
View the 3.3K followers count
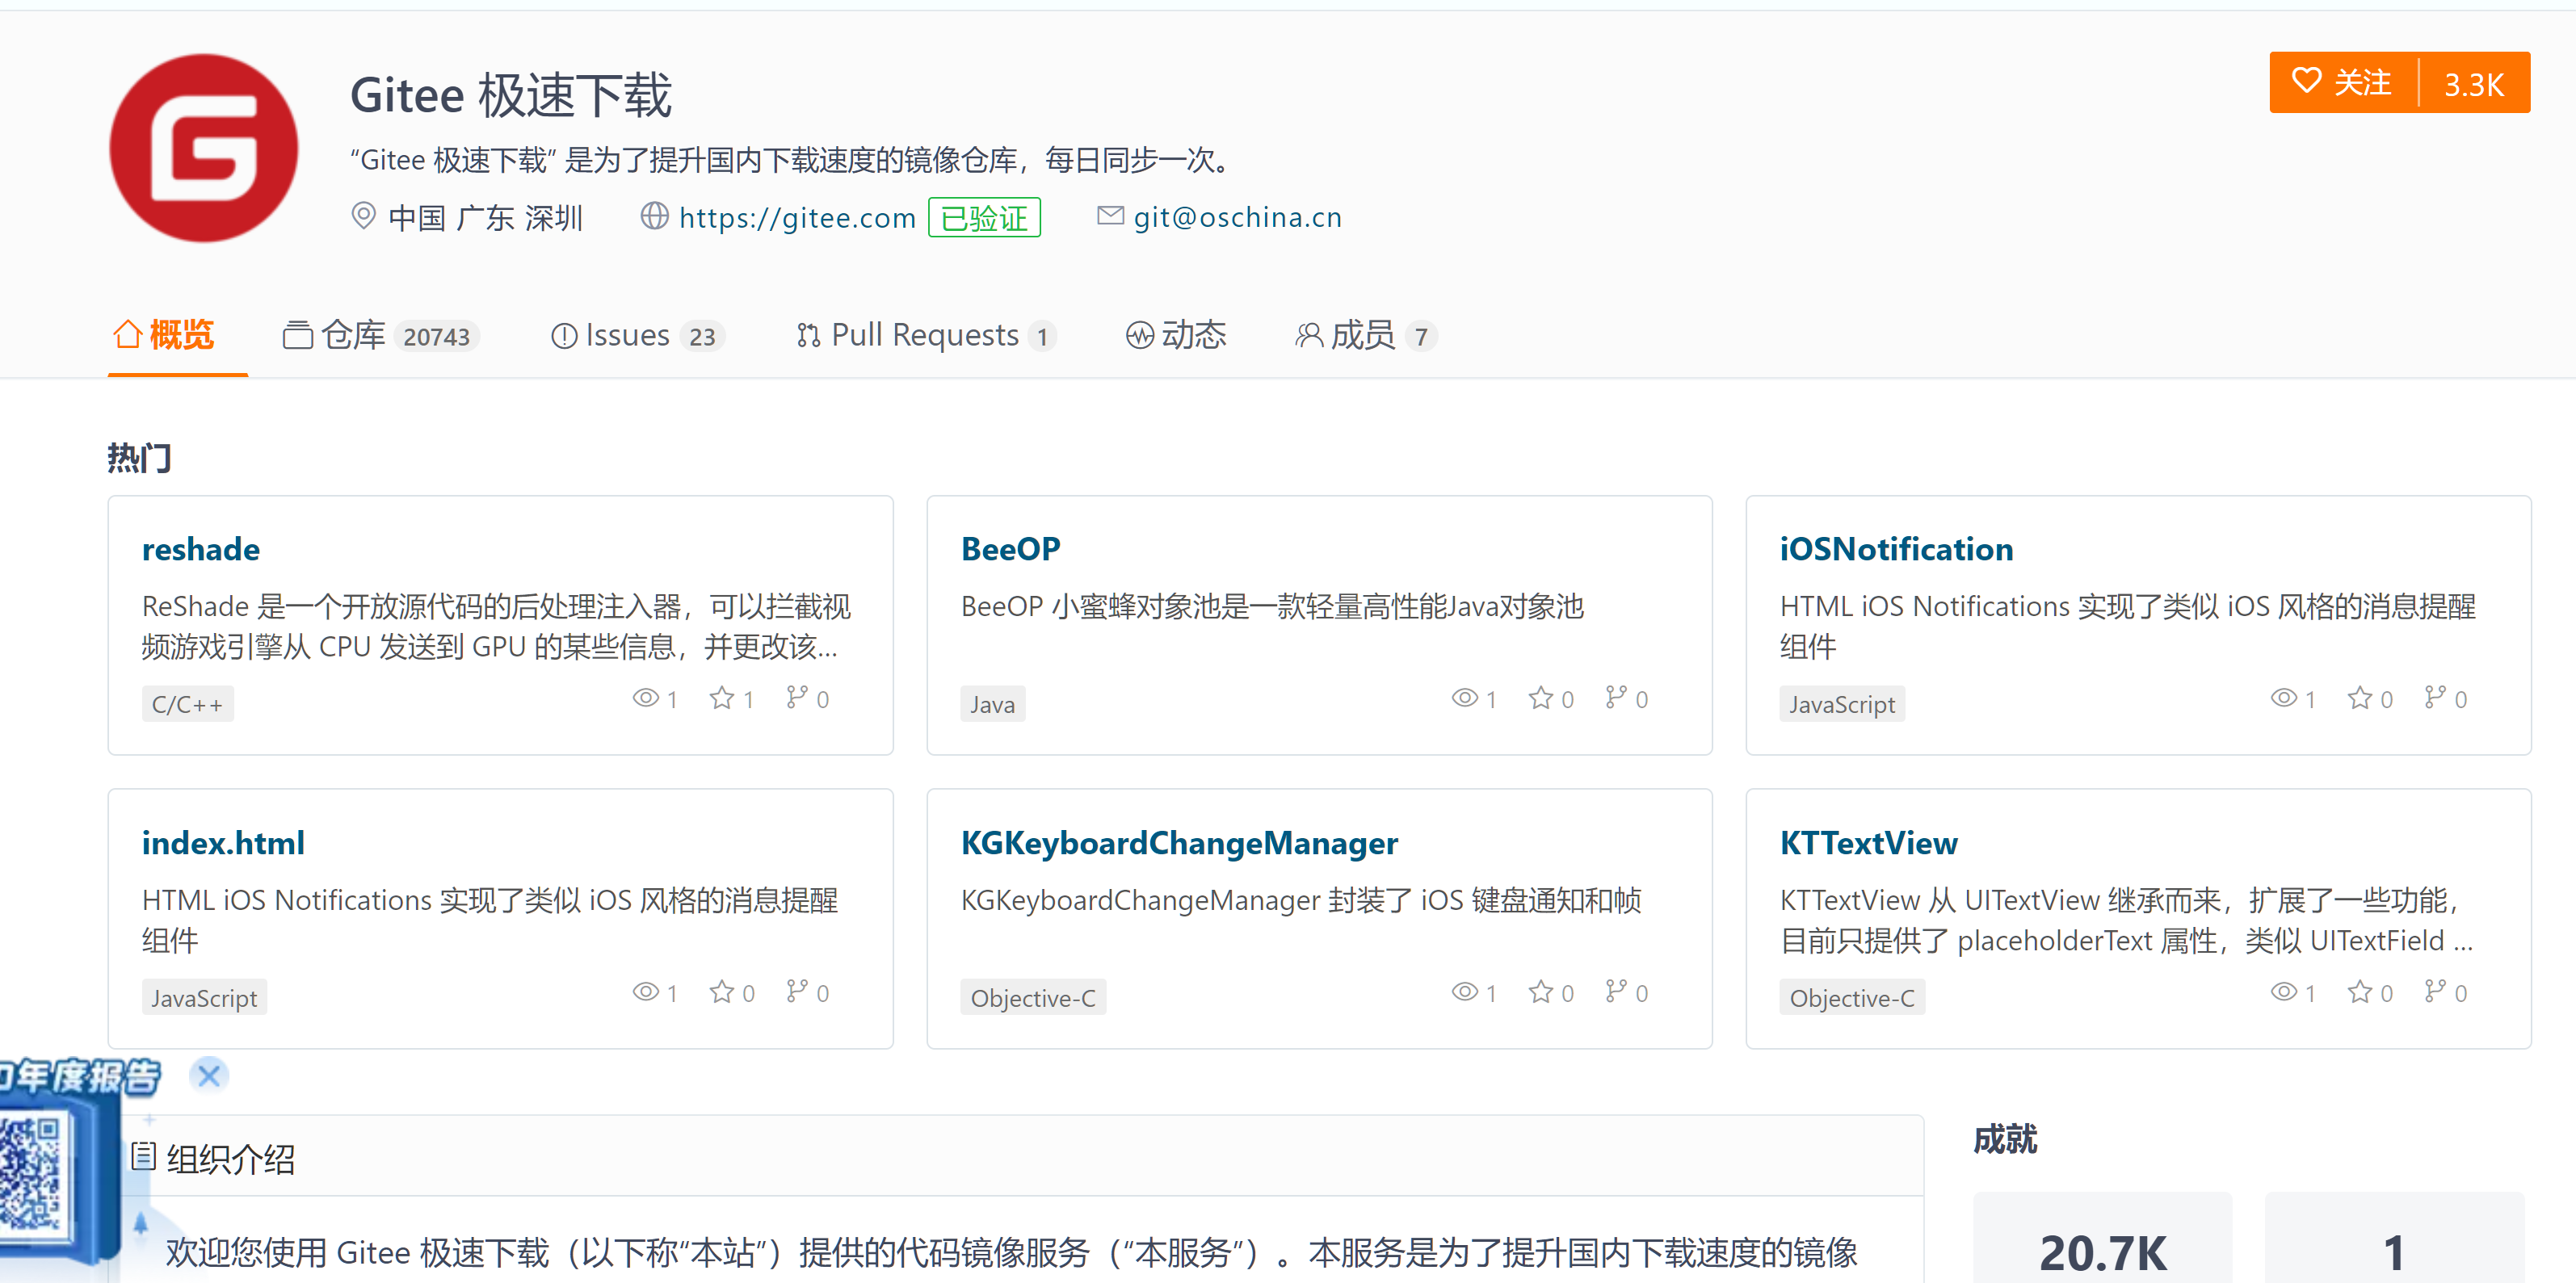(2474, 84)
